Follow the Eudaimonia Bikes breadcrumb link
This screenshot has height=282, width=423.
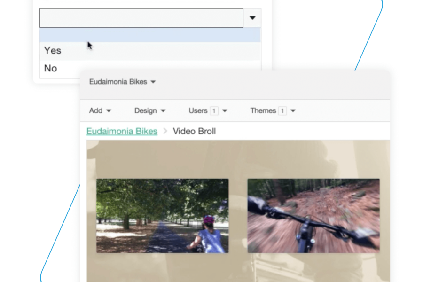click(x=122, y=131)
